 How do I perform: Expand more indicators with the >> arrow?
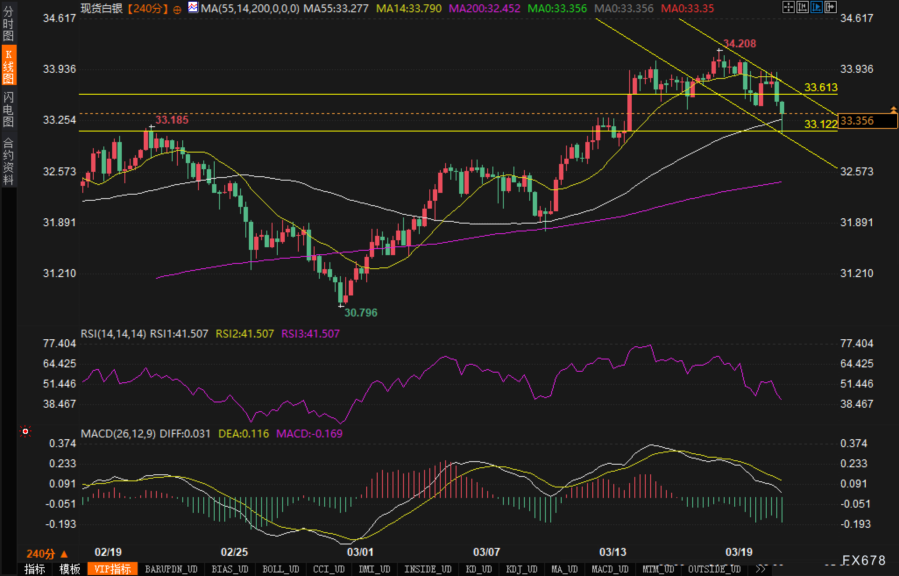point(761,569)
